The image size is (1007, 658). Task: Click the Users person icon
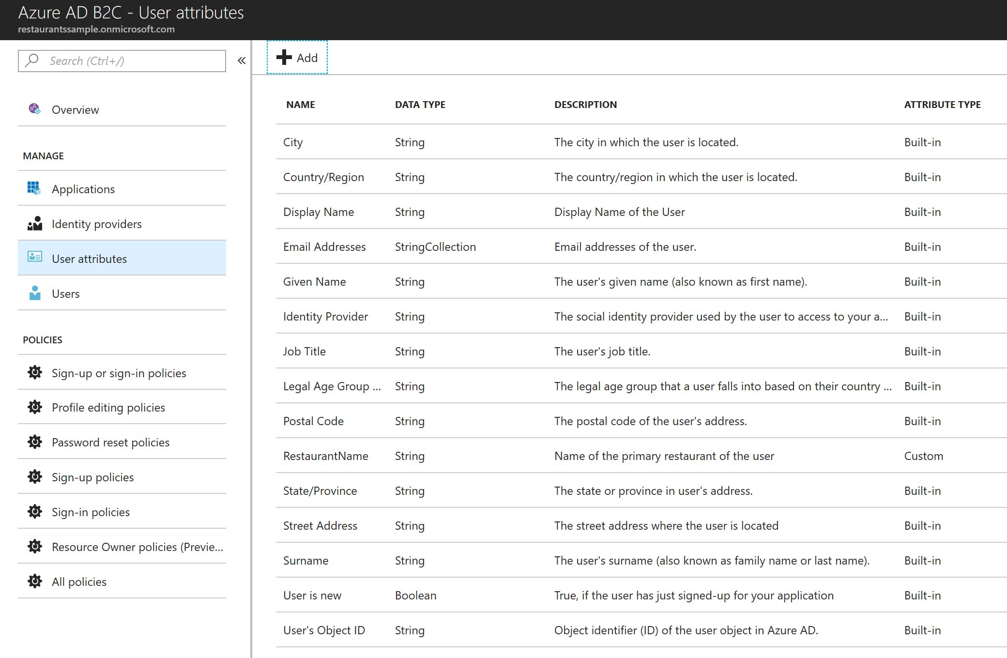point(35,293)
